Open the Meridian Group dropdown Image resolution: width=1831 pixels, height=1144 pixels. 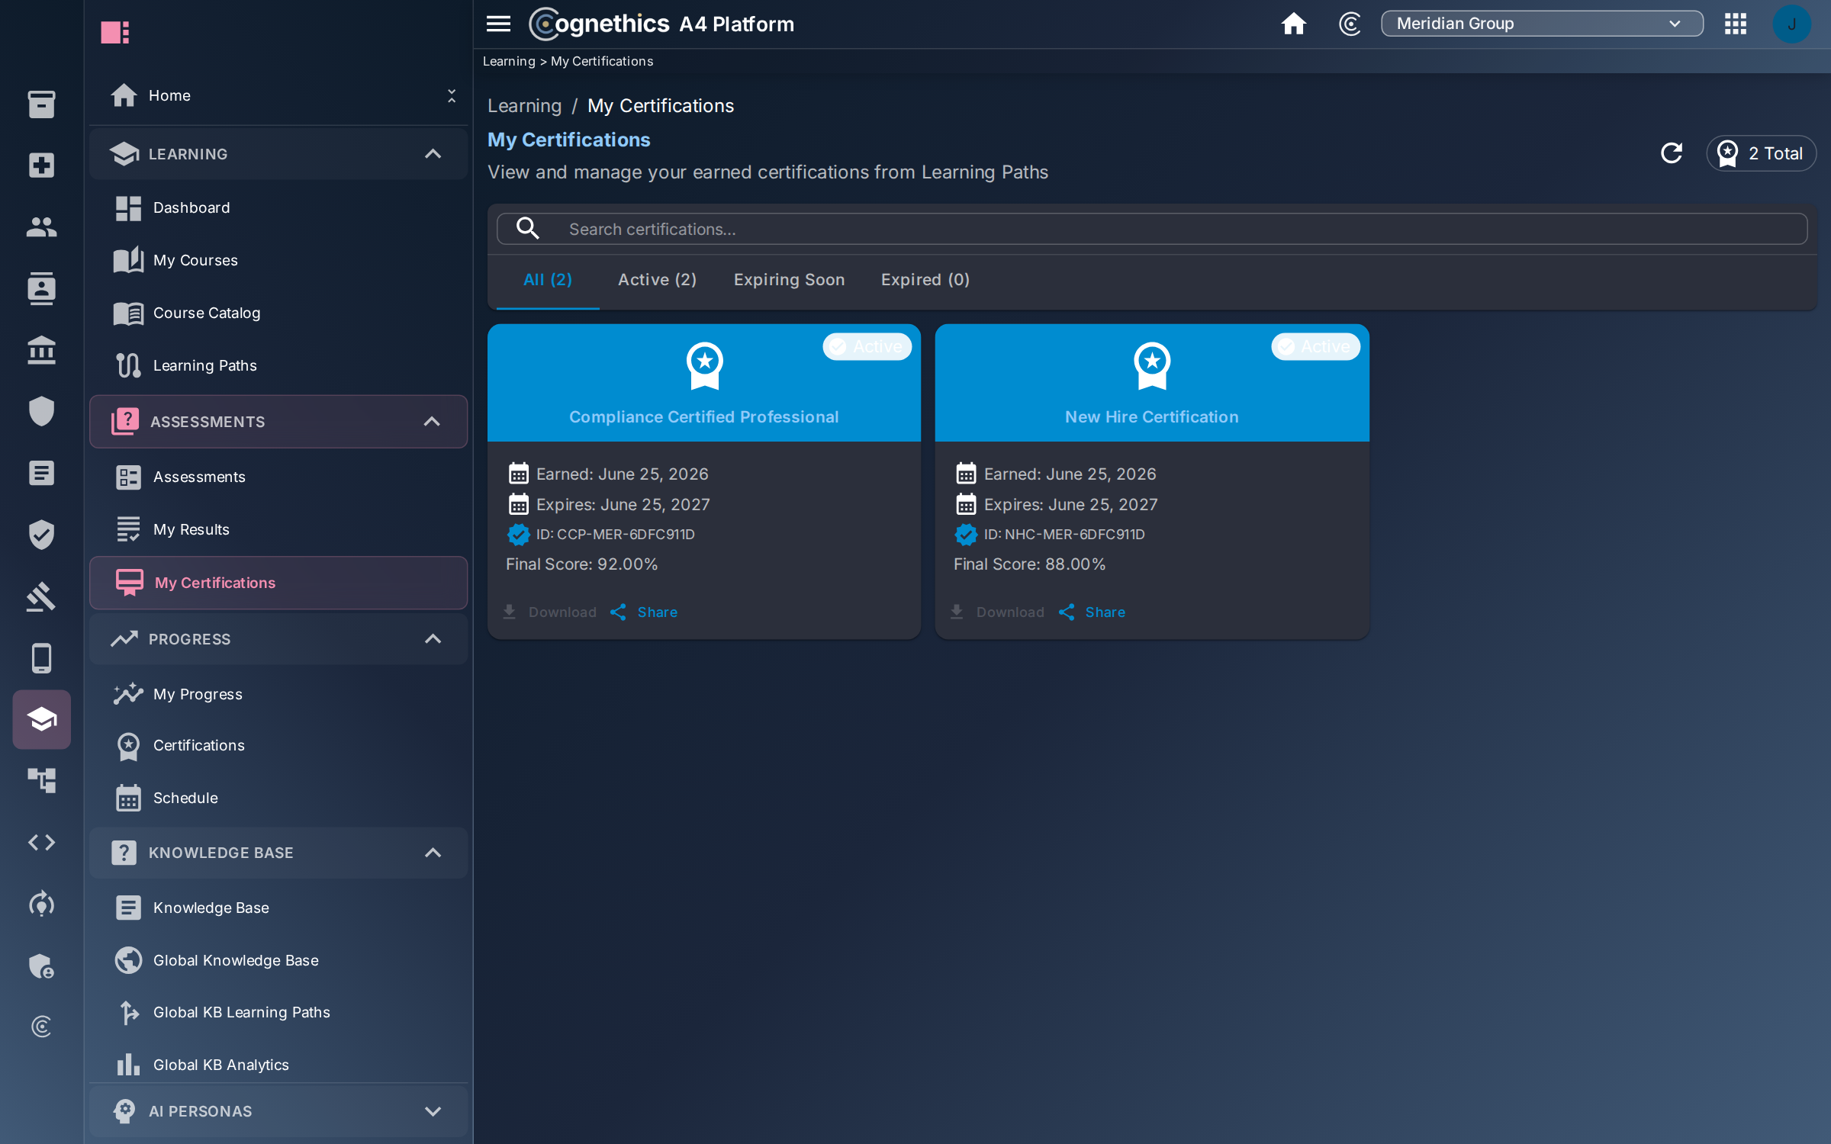tap(1542, 24)
